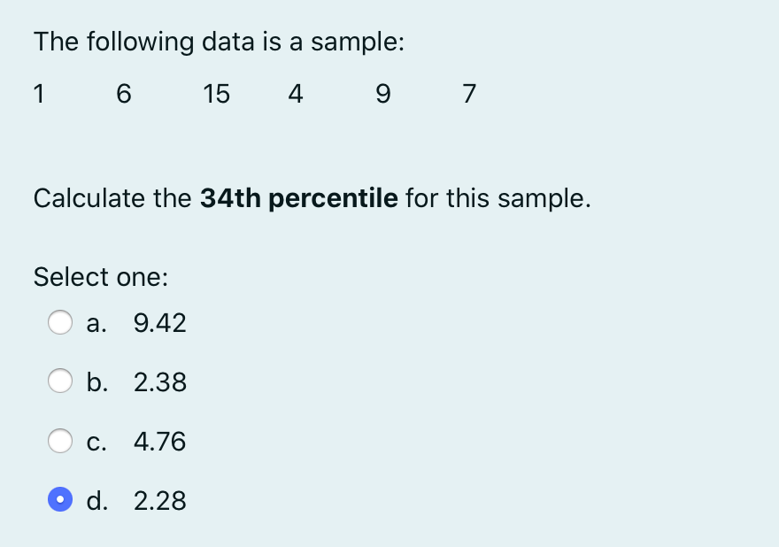The height and width of the screenshot is (547, 779).
Task: Click the sample value 7
Action: tap(468, 94)
